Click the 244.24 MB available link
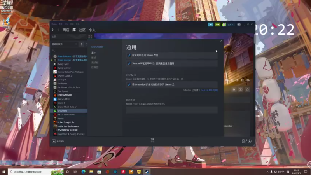The width and height of the screenshot is (311, 175). (209, 90)
